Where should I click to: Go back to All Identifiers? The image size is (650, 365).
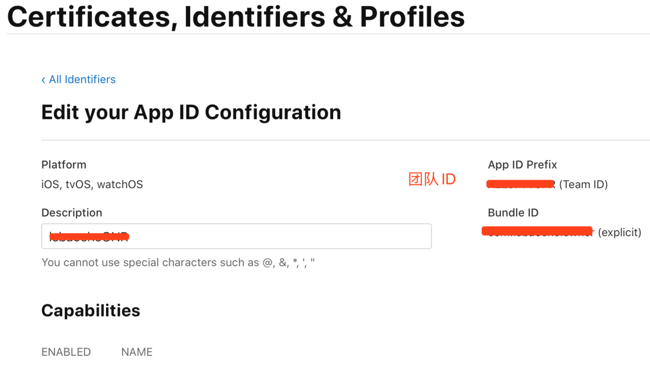point(82,79)
